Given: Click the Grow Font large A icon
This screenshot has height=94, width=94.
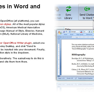Looking at the screenshot, I should [x=89, y=32].
